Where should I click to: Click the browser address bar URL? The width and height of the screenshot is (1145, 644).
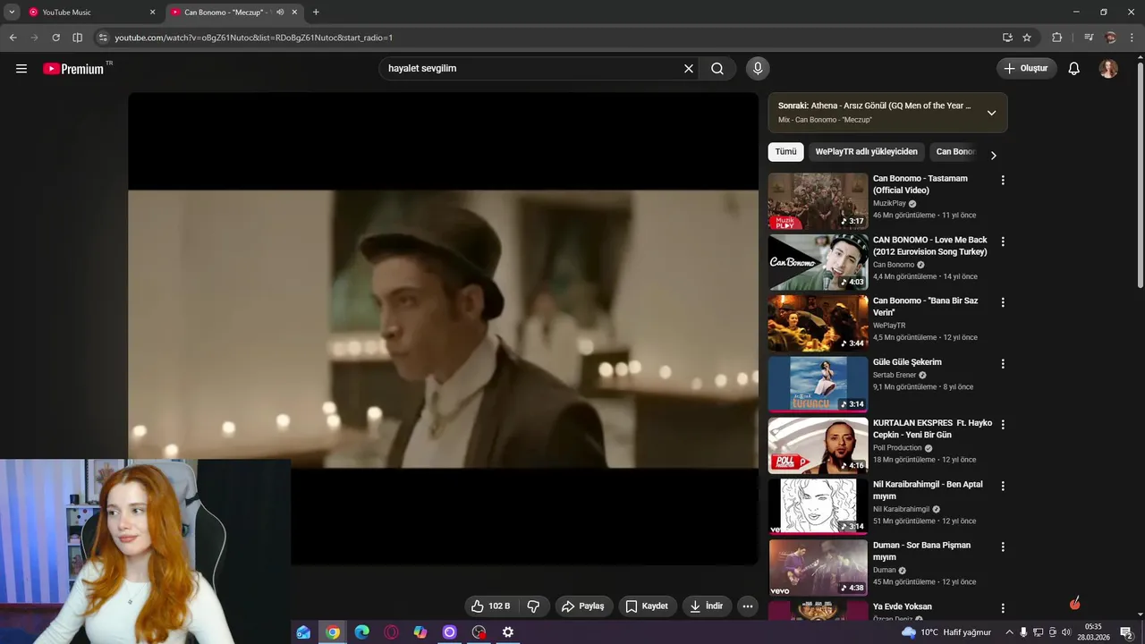coord(253,38)
